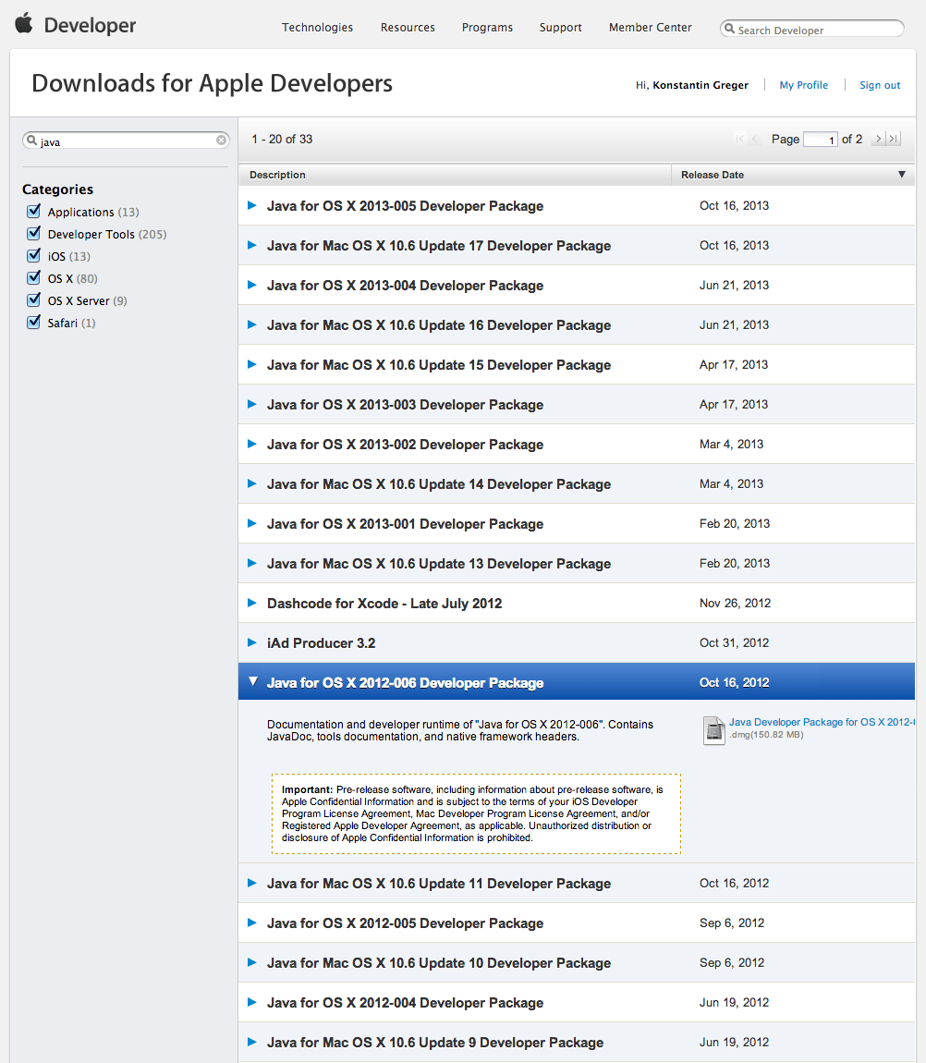Click the Important pre-release notice text
This screenshot has width=926, height=1063.
tap(477, 813)
